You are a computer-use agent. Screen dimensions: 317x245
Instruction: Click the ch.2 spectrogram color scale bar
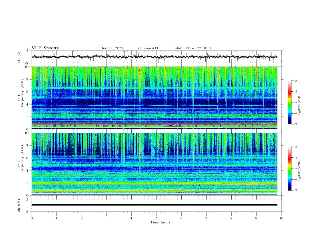click(x=289, y=169)
